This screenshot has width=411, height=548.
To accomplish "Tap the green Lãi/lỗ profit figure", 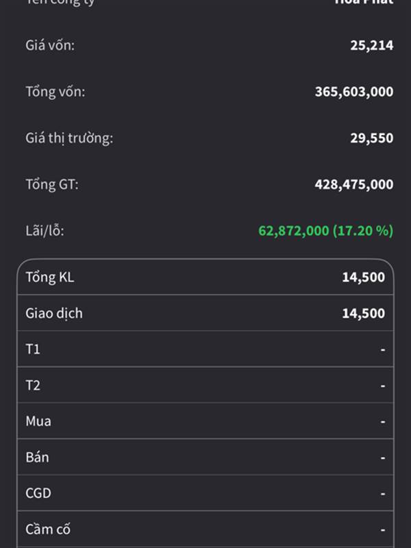I will pyautogui.click(x=326, y=231).
